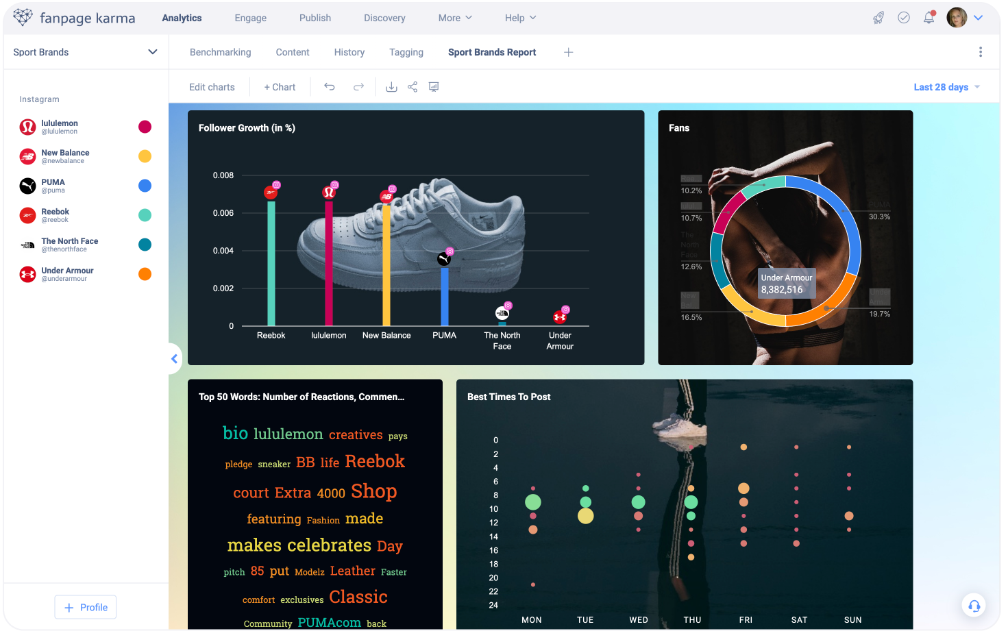
Task: Click the redo arrow icon
Action: click(x=358, y=87)
